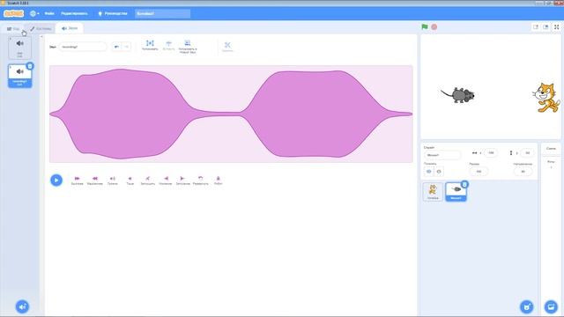Redo the sound edit
The height and width of the screenshot is (317, 564).
click(x=126, y=47)
